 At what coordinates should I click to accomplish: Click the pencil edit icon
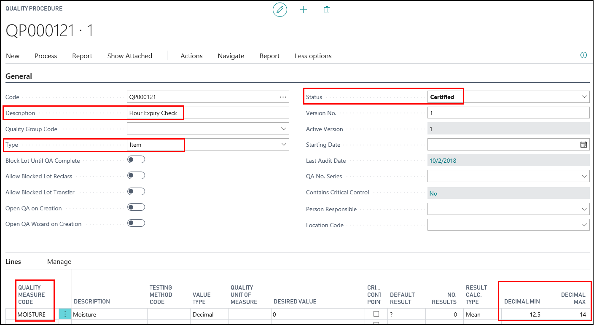coord(280,10)
